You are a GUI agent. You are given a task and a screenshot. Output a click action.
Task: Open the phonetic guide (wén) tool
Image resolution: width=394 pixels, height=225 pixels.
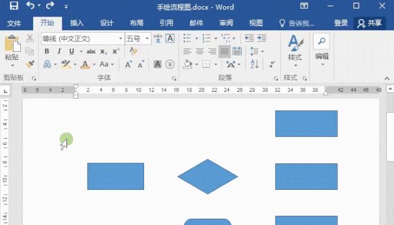click(158, 38)
